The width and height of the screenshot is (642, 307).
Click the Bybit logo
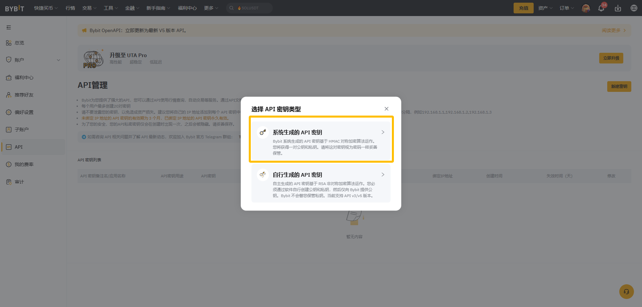(15, 8)
